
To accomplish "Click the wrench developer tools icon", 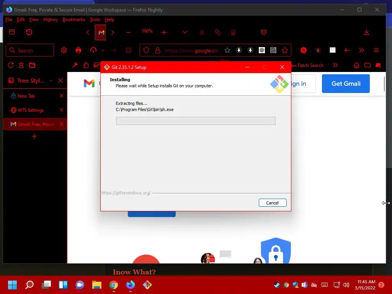I will (75, 65).
